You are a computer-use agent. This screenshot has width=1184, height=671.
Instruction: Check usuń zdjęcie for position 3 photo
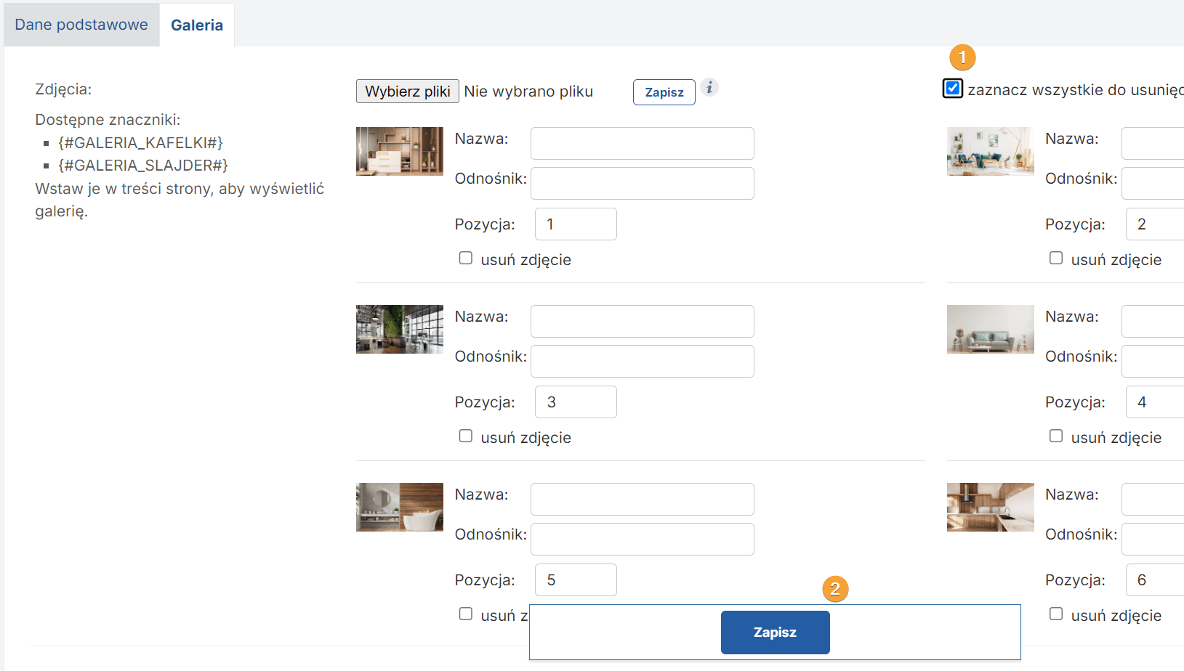(x=466, y=436)
